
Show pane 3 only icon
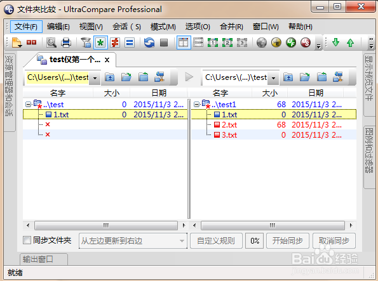242,42
